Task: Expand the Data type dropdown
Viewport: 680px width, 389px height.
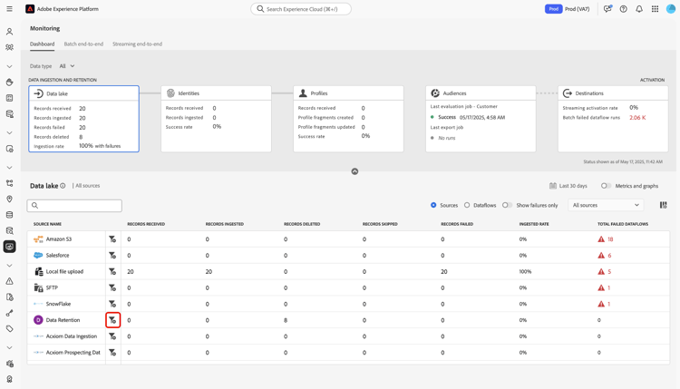Action: 67,66
